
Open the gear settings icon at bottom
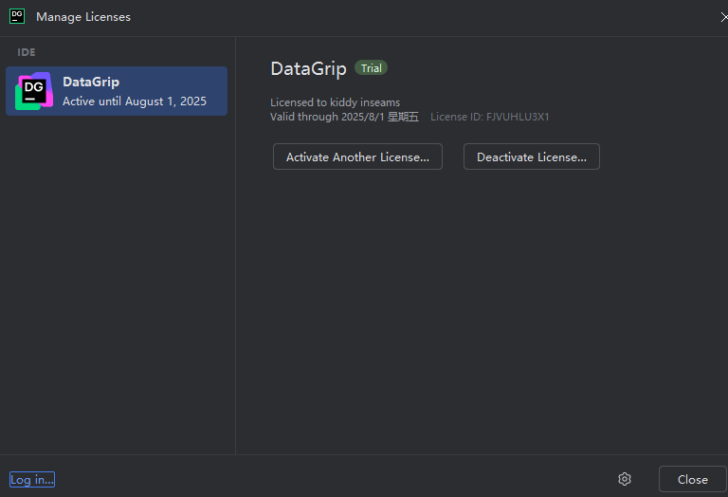pyautogui.click(x=624, y=479)
